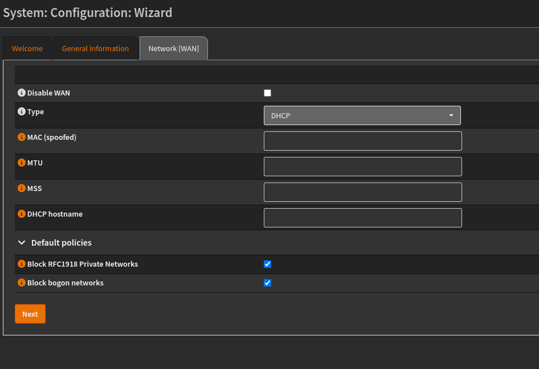Click the info icon beside Disable WAN

pyautogui.click(x=22, y=93)
